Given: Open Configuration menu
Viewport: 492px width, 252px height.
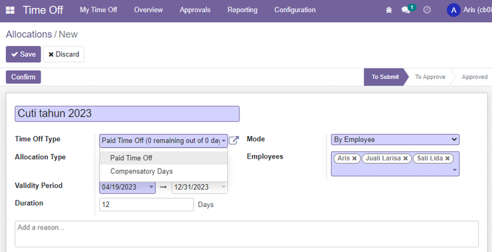Looking at the screenshot, I should 295,10.
